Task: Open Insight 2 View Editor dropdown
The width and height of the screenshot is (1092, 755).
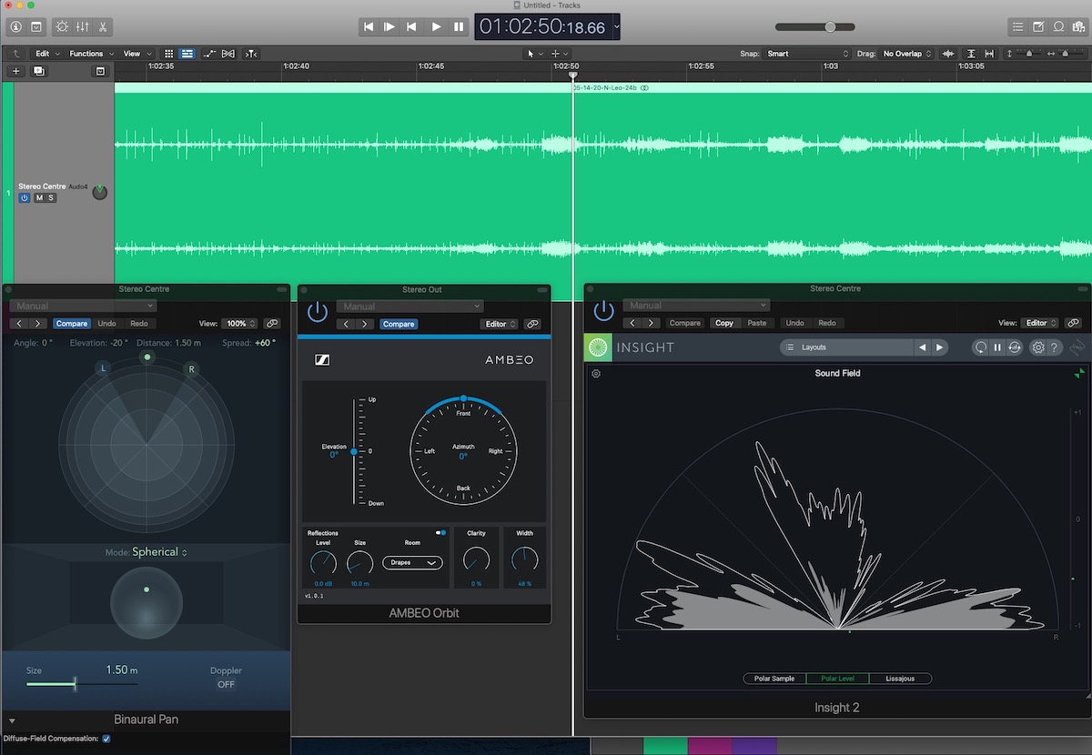Action: (x=1041, y=323)
